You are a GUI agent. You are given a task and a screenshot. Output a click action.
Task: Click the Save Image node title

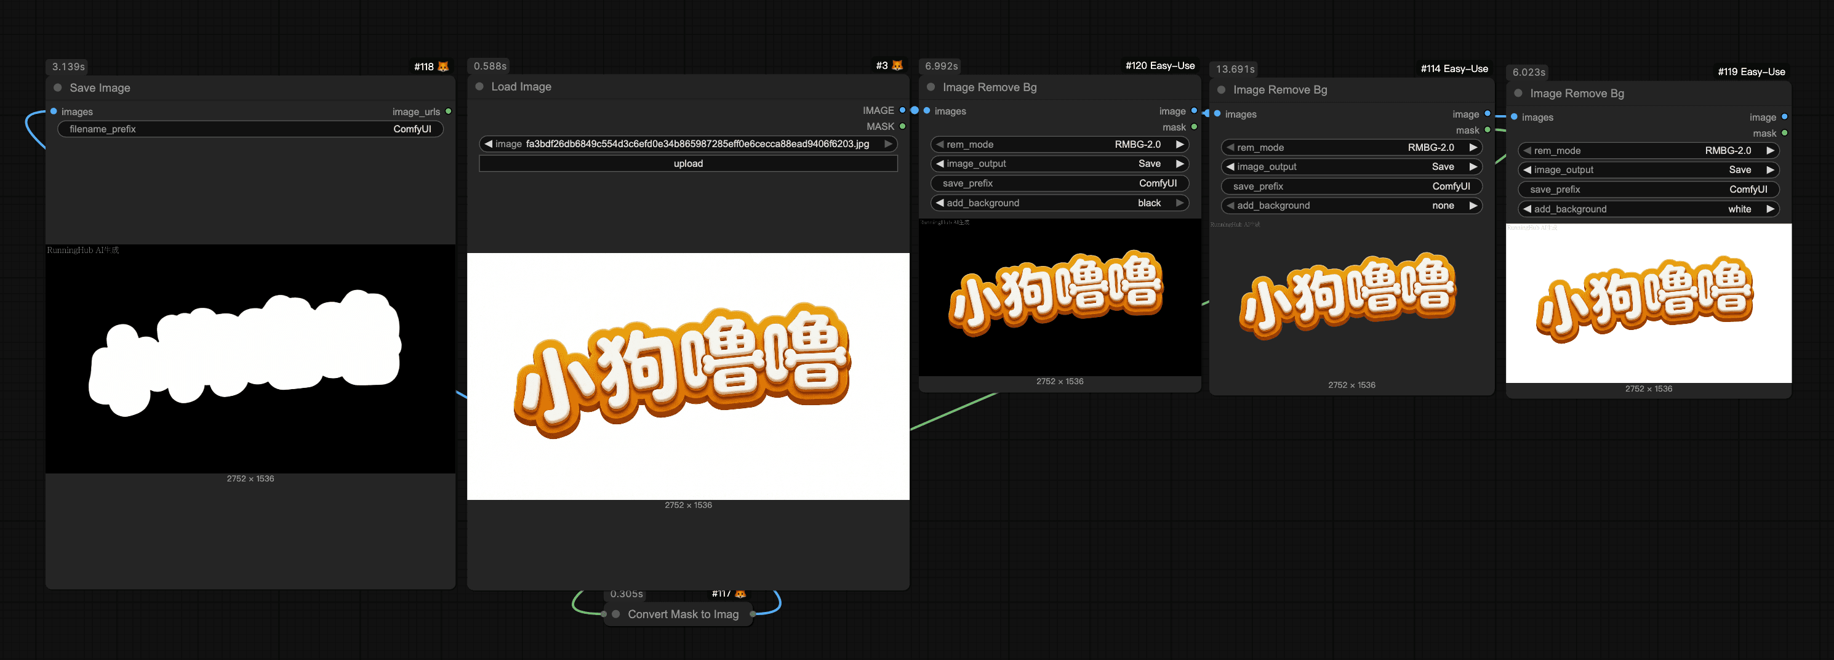click(x=100, y=87)
